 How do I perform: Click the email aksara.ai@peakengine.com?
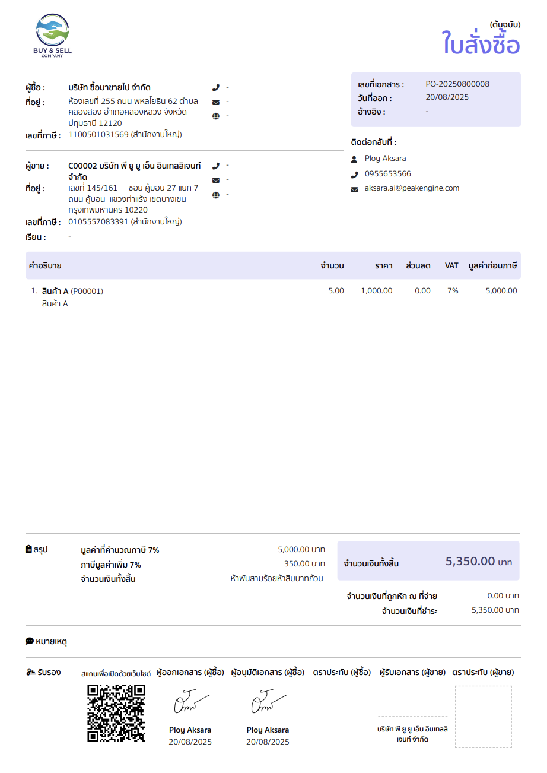(x=412, y=188)
